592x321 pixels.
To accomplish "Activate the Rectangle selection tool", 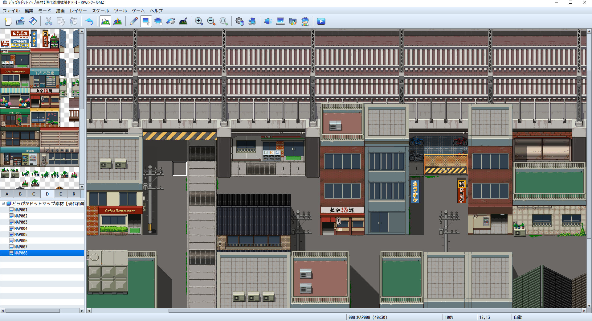I will (x=145, y=21).
